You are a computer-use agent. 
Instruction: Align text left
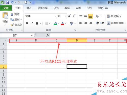click(81, 23)
